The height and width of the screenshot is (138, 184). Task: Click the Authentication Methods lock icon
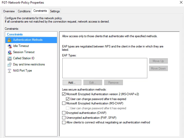click(9, 40)
